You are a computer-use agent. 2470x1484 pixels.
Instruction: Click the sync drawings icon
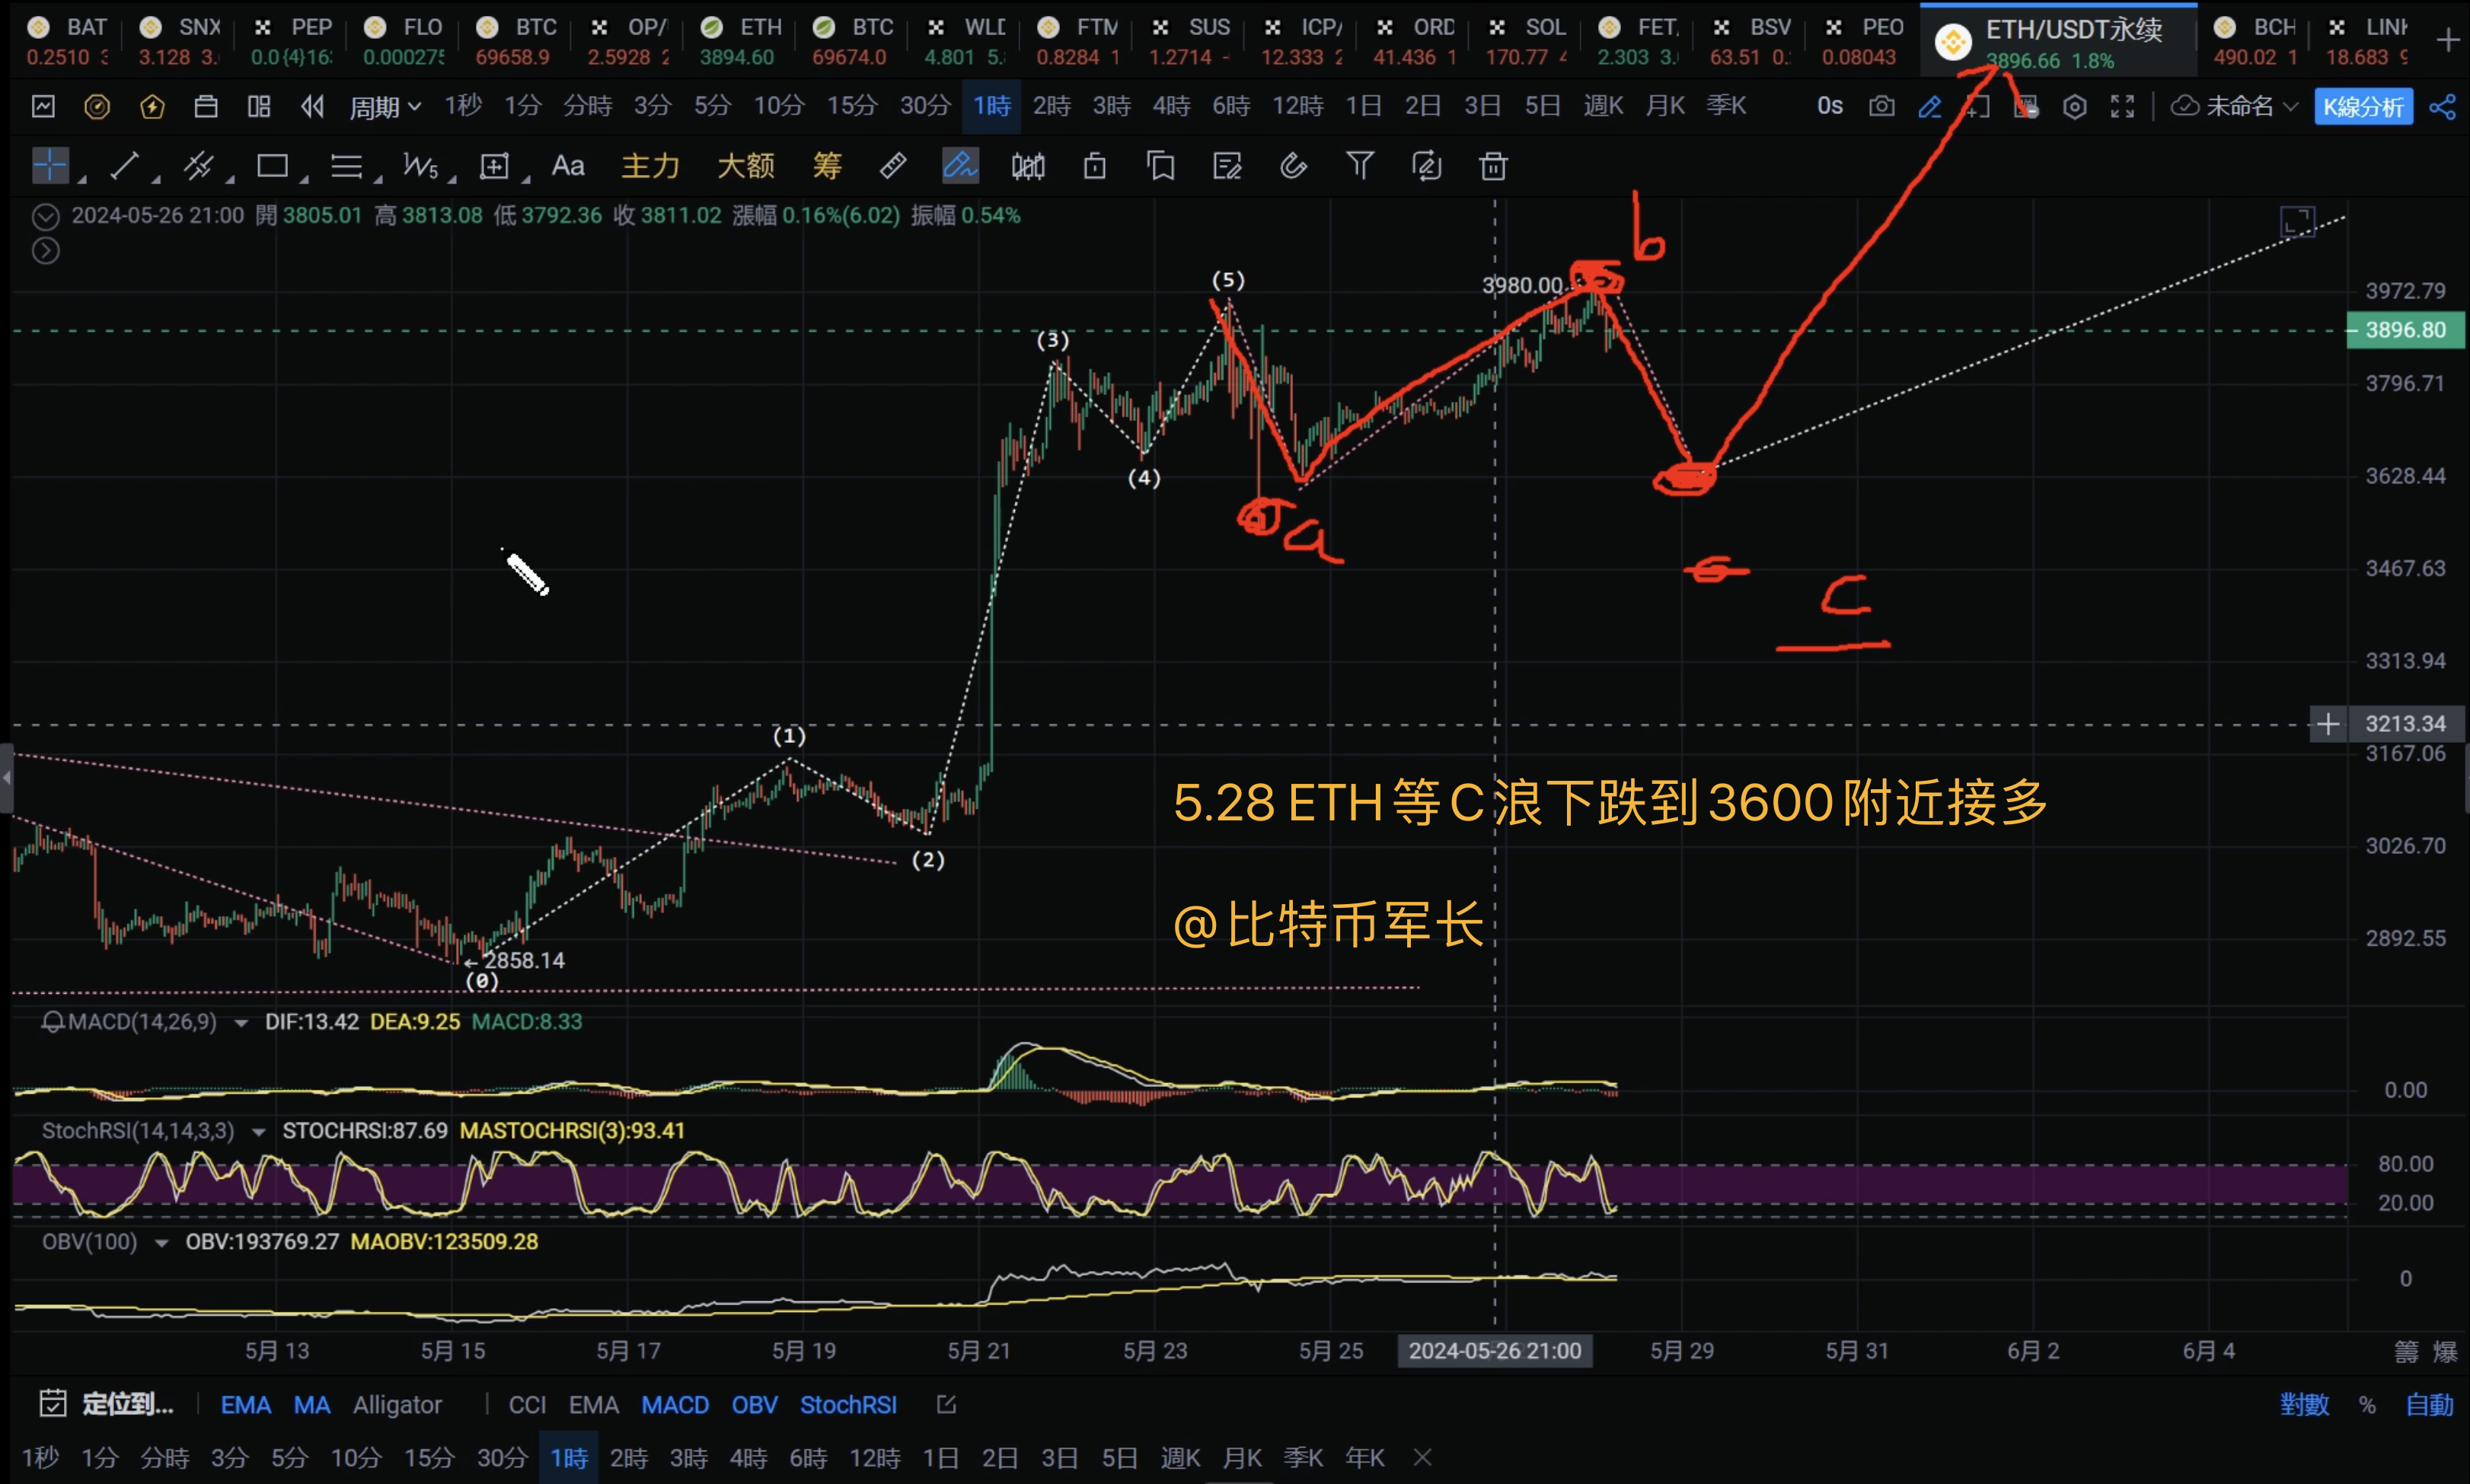pyautogui.click(x=1427, y=166)
